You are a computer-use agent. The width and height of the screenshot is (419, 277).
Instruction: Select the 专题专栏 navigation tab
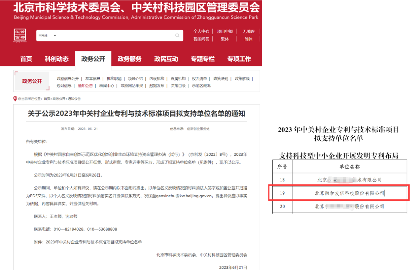click(202, 59)
